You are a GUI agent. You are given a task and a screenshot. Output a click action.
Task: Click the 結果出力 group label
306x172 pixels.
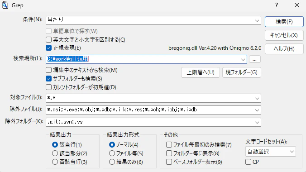pos(61,135)
